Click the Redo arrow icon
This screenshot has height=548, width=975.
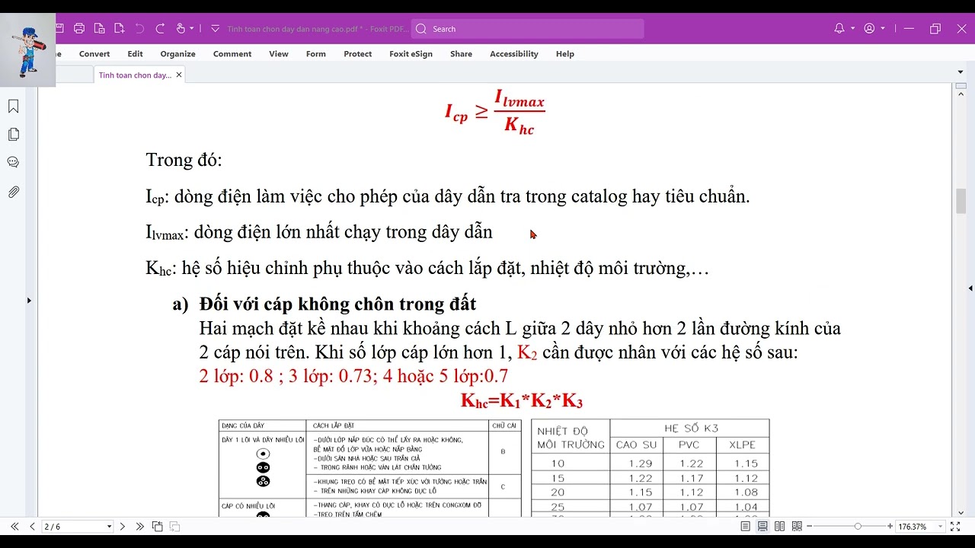pos(160,28)
